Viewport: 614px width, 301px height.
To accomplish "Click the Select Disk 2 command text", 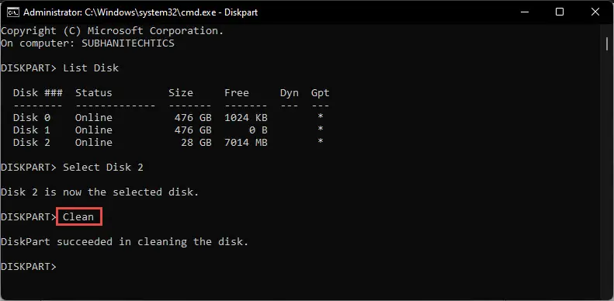I will point(103,168).
